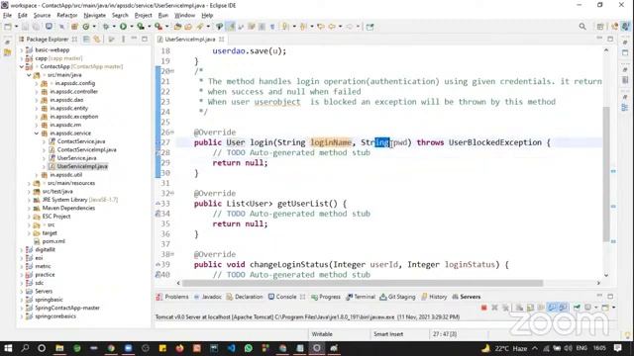Viewport: 634px width, 356px height.
Task: Expand the Maven Dependencies node
Action: 29,209
